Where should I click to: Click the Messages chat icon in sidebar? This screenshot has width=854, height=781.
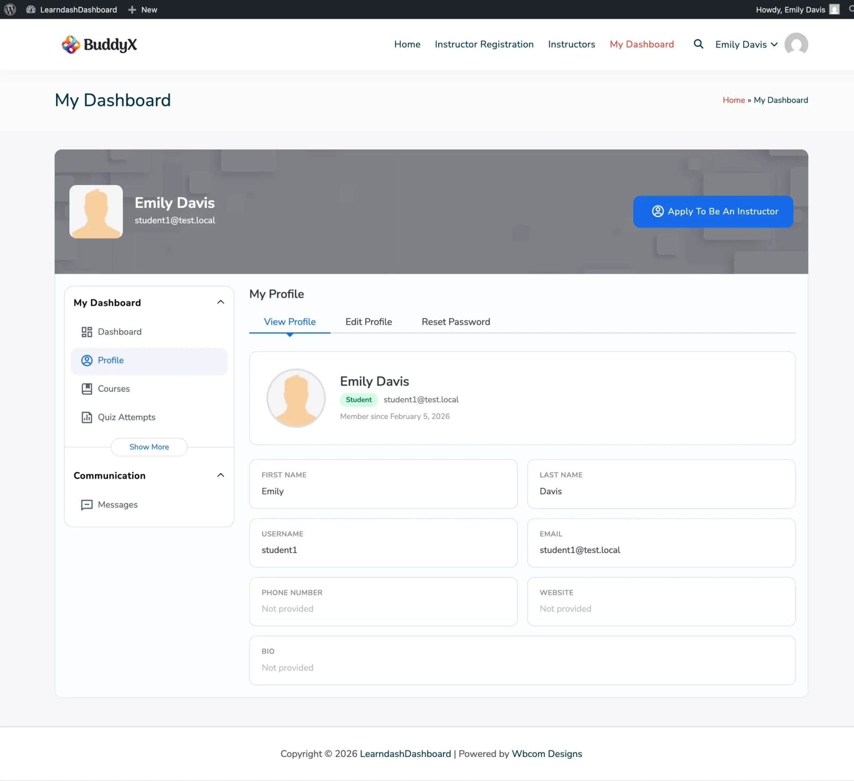87,505
